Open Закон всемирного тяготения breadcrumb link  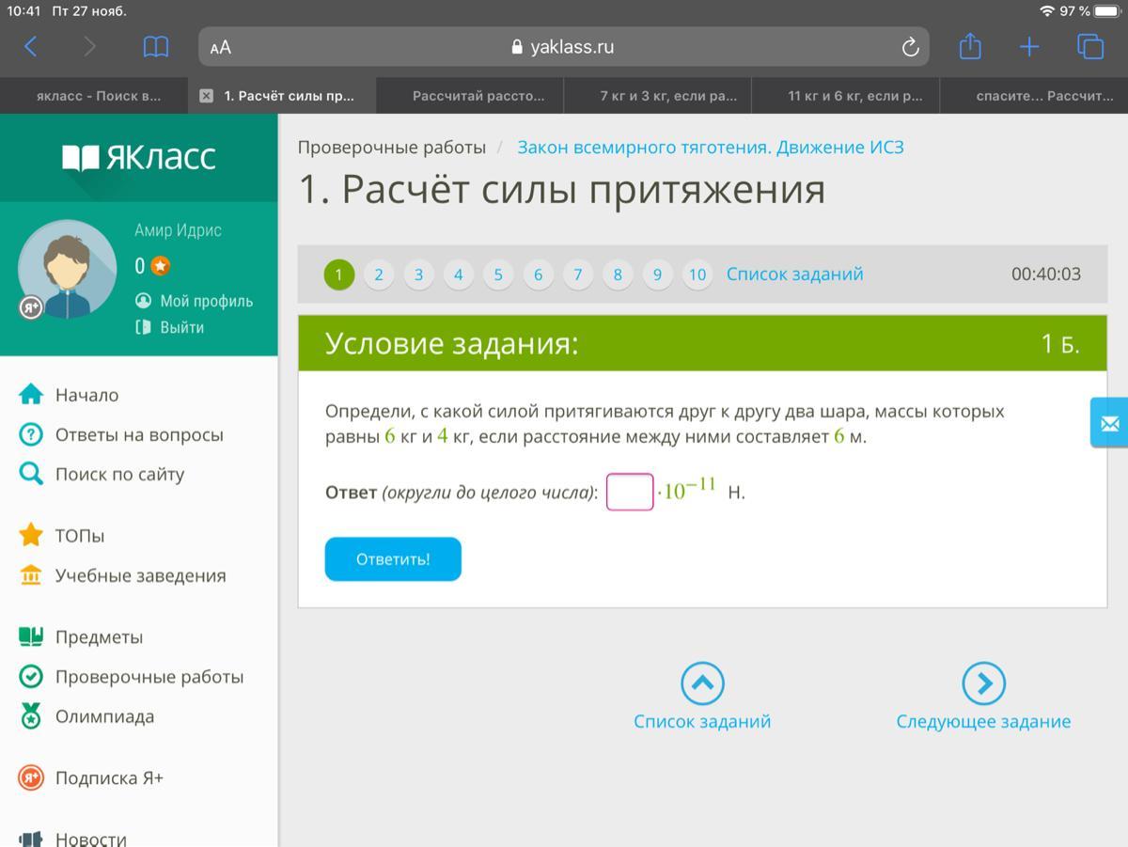[711, 147]
